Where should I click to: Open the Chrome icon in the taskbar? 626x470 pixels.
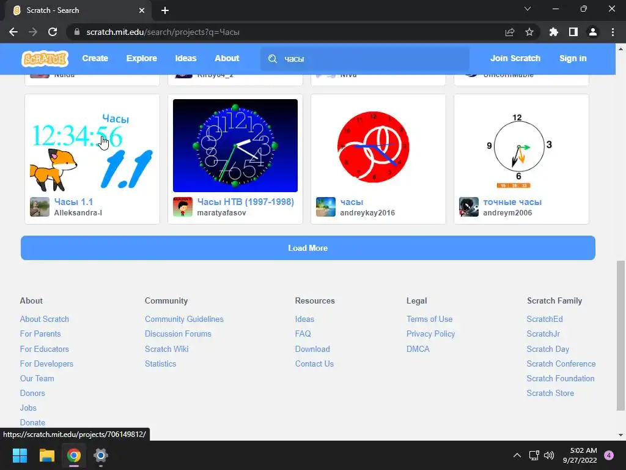(74, 455)
